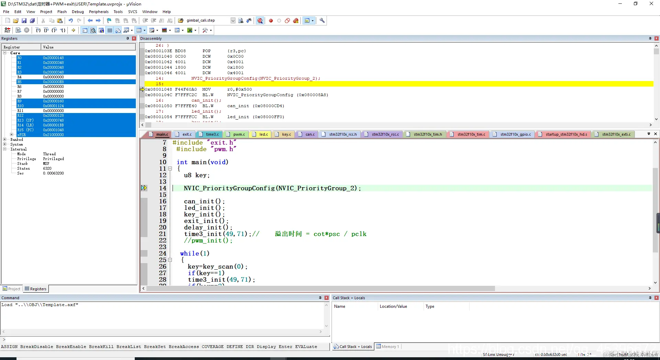Open the Flash menu

(x=62, y=12)
